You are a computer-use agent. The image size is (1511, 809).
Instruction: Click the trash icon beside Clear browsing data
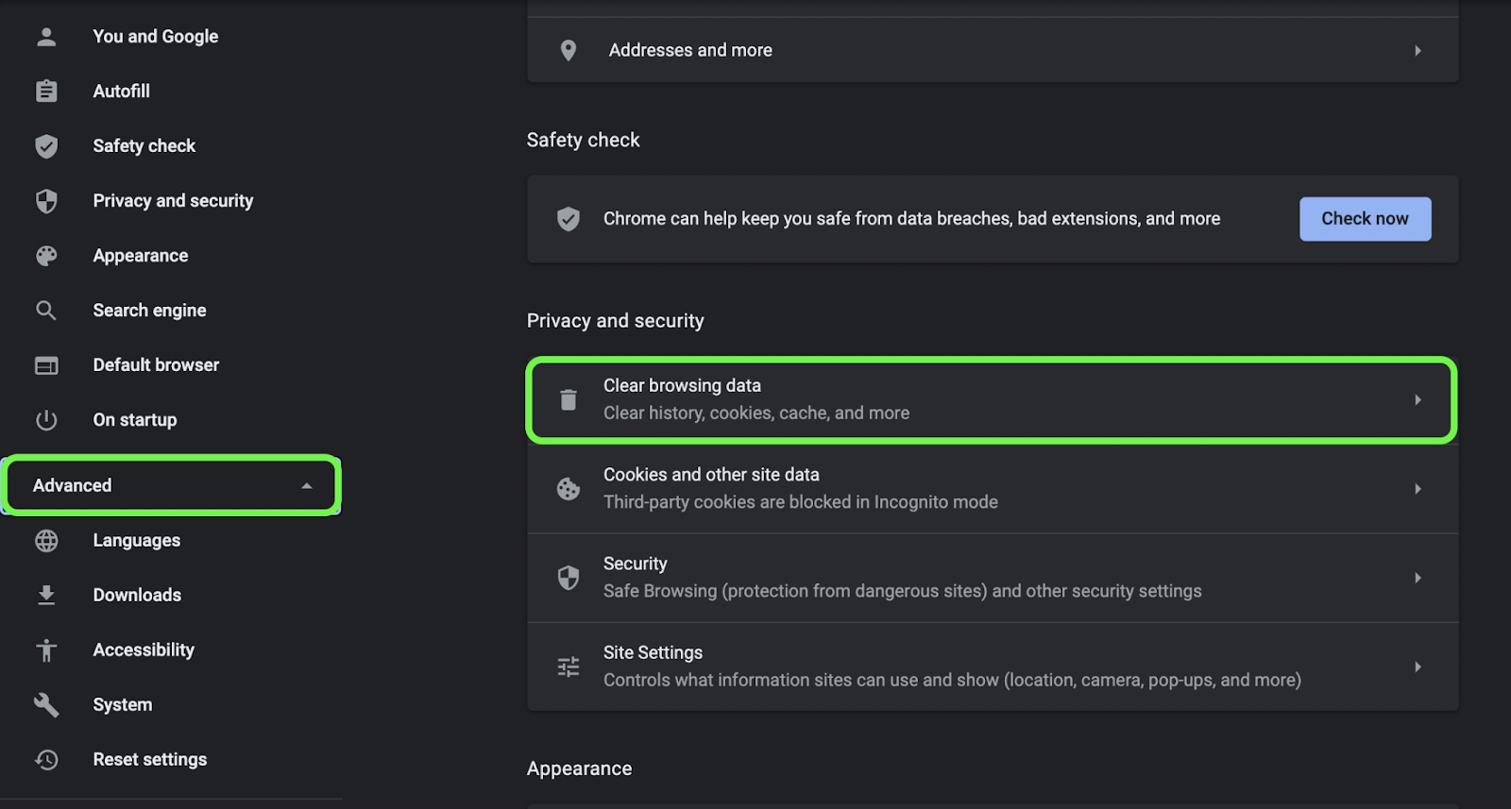(568, 400)
